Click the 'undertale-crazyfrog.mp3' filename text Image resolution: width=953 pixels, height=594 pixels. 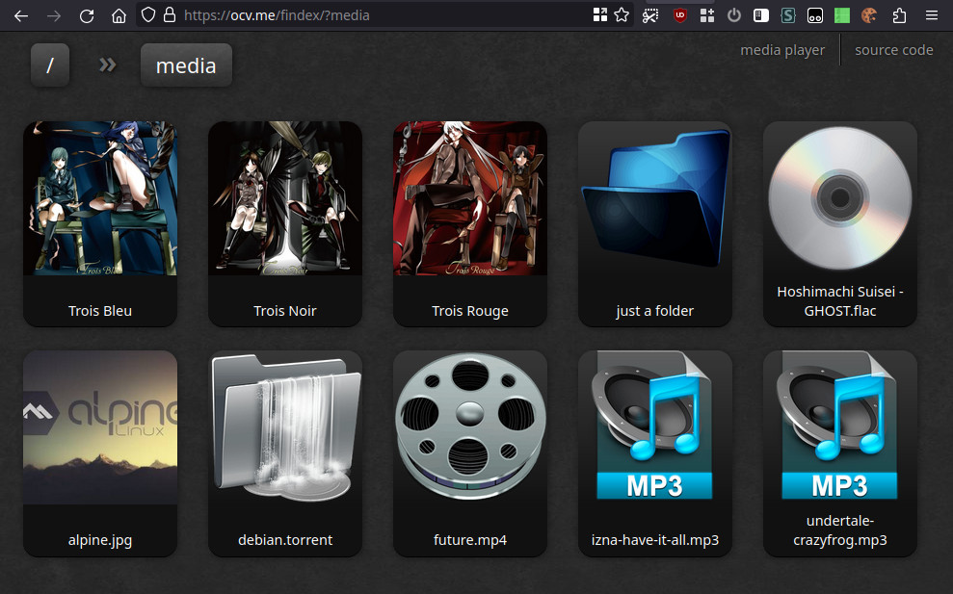(840, 530)
